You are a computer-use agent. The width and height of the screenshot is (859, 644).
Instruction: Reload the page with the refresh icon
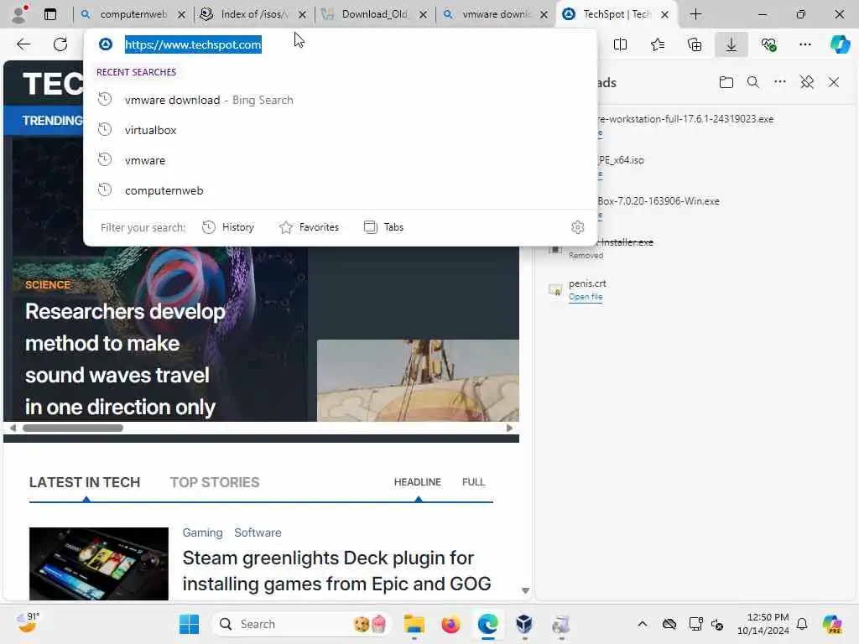[60, 44]
